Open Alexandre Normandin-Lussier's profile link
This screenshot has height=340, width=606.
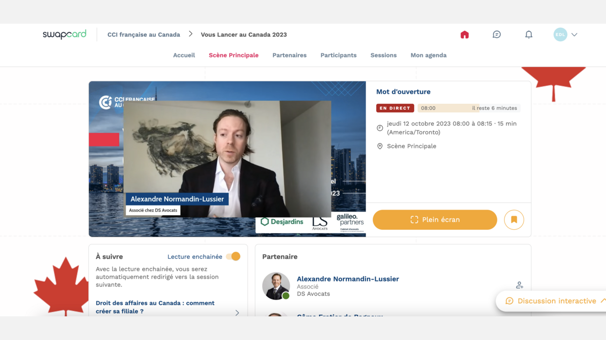(x=347, y=279)
